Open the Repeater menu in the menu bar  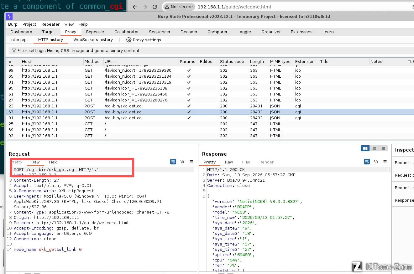tap(50, 24)
